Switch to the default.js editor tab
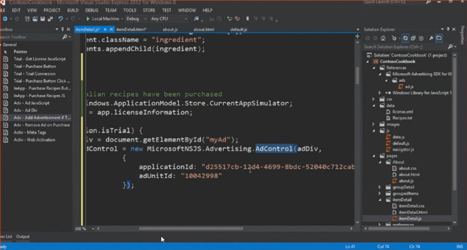The image size is (467, 250). tap(239, 29)
